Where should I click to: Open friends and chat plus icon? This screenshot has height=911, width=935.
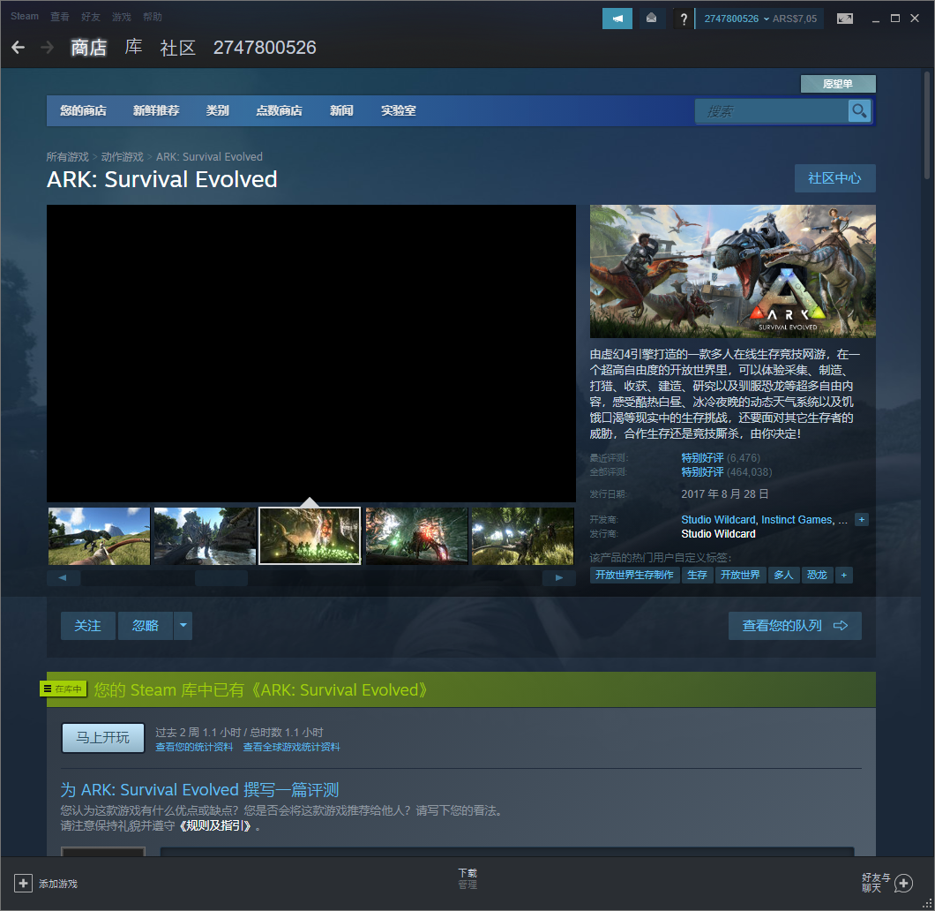pyautogui.click(x=903, y=883)
